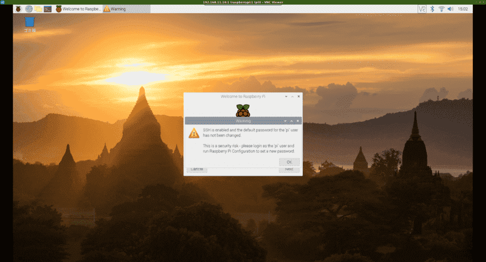Open the VNC server tray icon

coord(422,9)
